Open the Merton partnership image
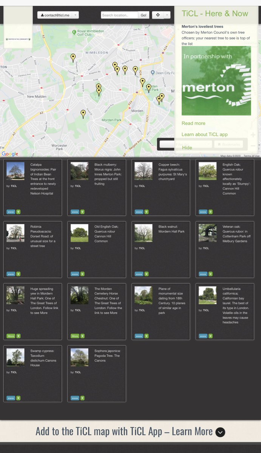Image resolution: width=261 pixels, height=453 pixels. [x=216, y=81]
